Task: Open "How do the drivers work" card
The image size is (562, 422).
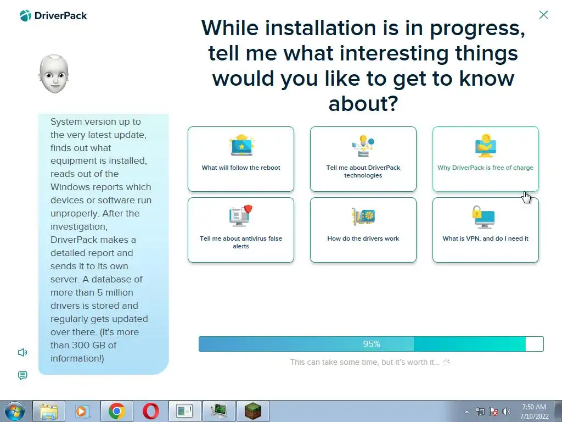Action: 363,230
